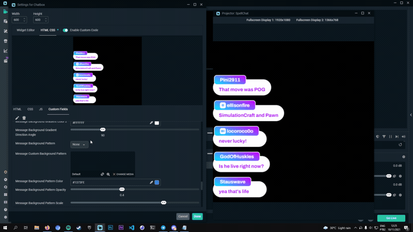Click the grid layout icon in sidebar
This screenshot has height=232, width=413.
coord(5,195)
